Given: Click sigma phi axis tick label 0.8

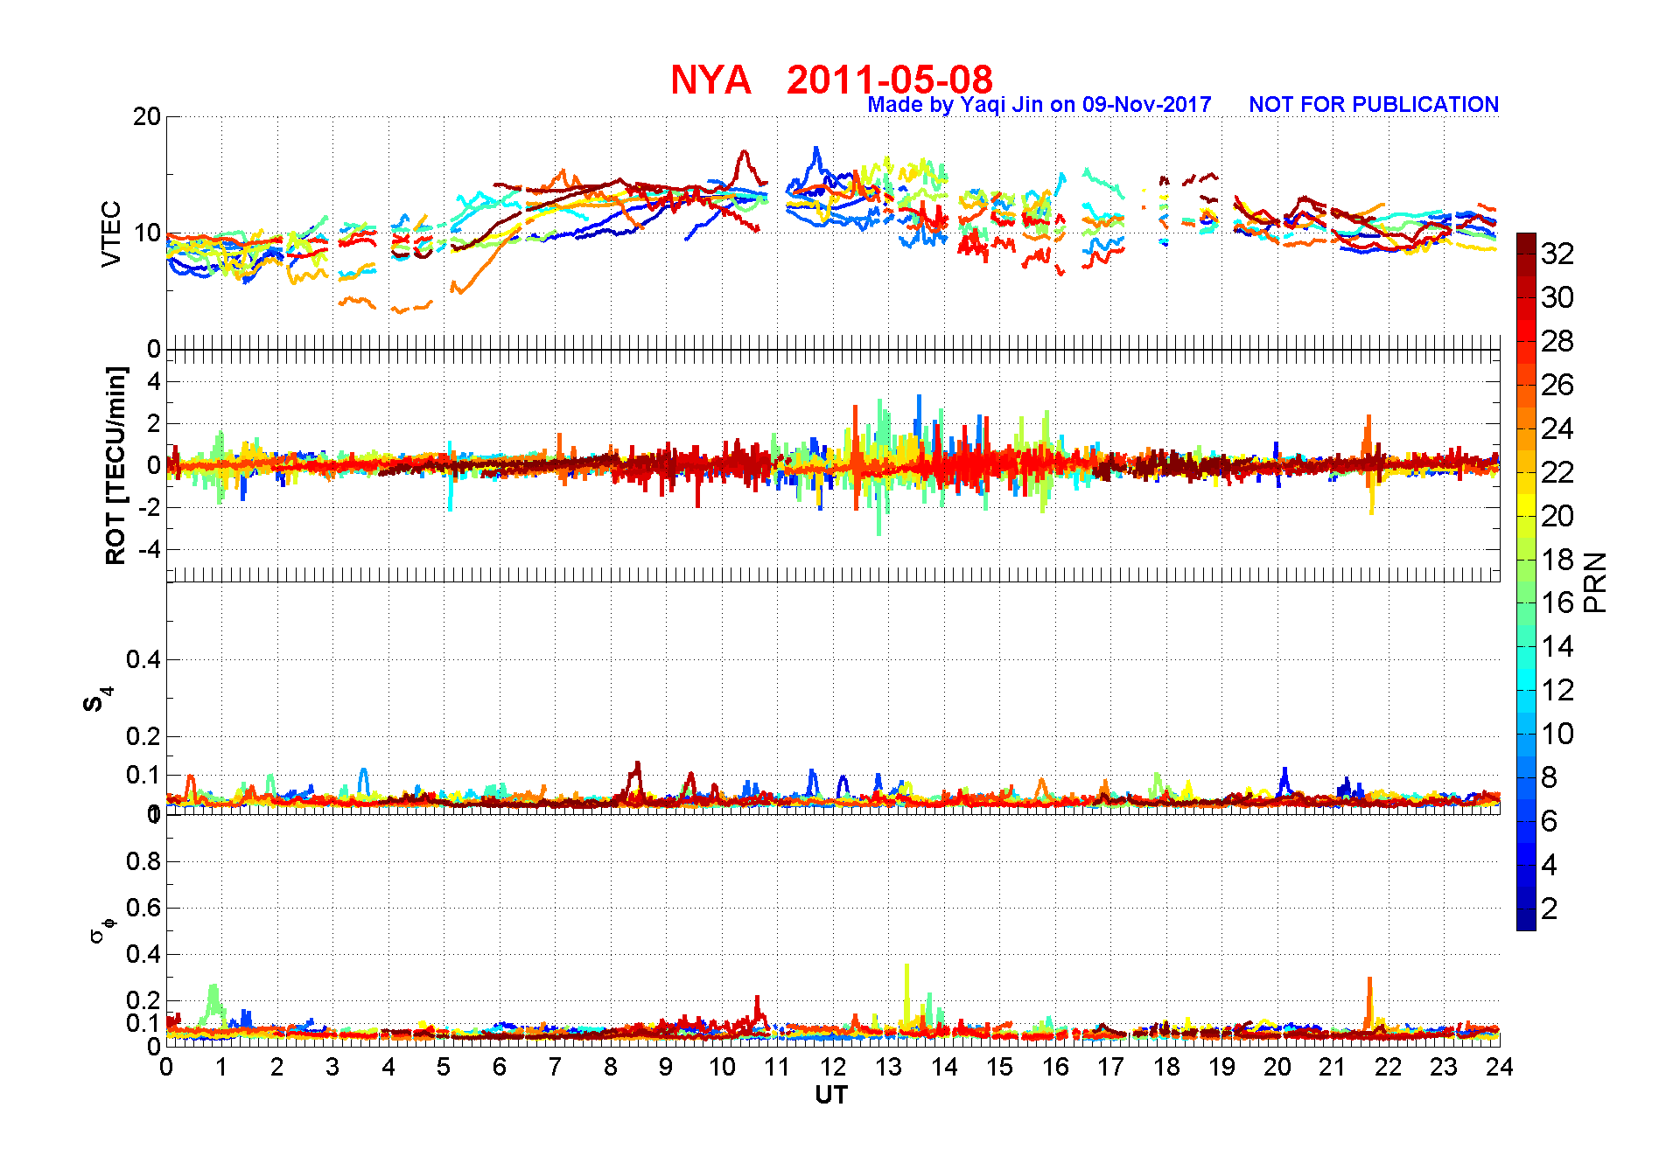Looking at the screenshot, I should (143, 861).
